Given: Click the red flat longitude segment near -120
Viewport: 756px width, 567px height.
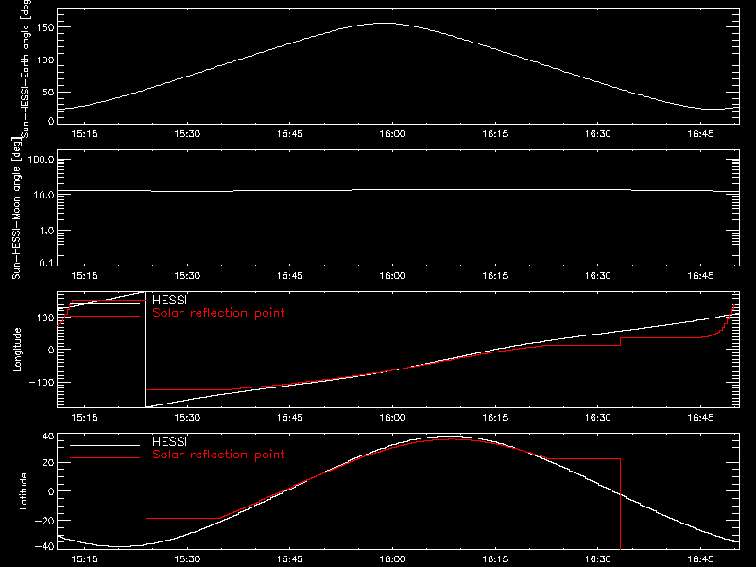Looking at the screenshot, I should tap(188, 389).
